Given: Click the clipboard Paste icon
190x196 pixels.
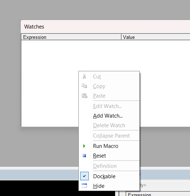Looking at the screenshot, I should [x=84, y=96].
